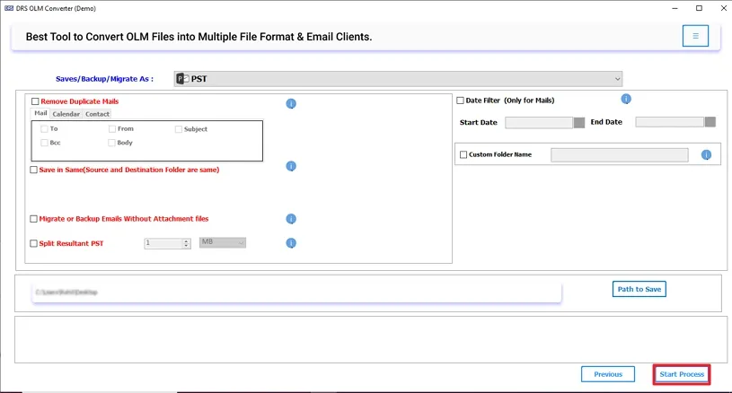The width and height of the screenshot is (732, 393).
Task: Click info icon beside Custom Folder Name
Action: coord(706,155)
